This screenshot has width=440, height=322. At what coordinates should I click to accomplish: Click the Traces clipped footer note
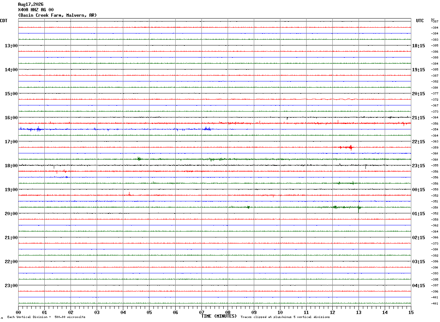pos(285,317)
